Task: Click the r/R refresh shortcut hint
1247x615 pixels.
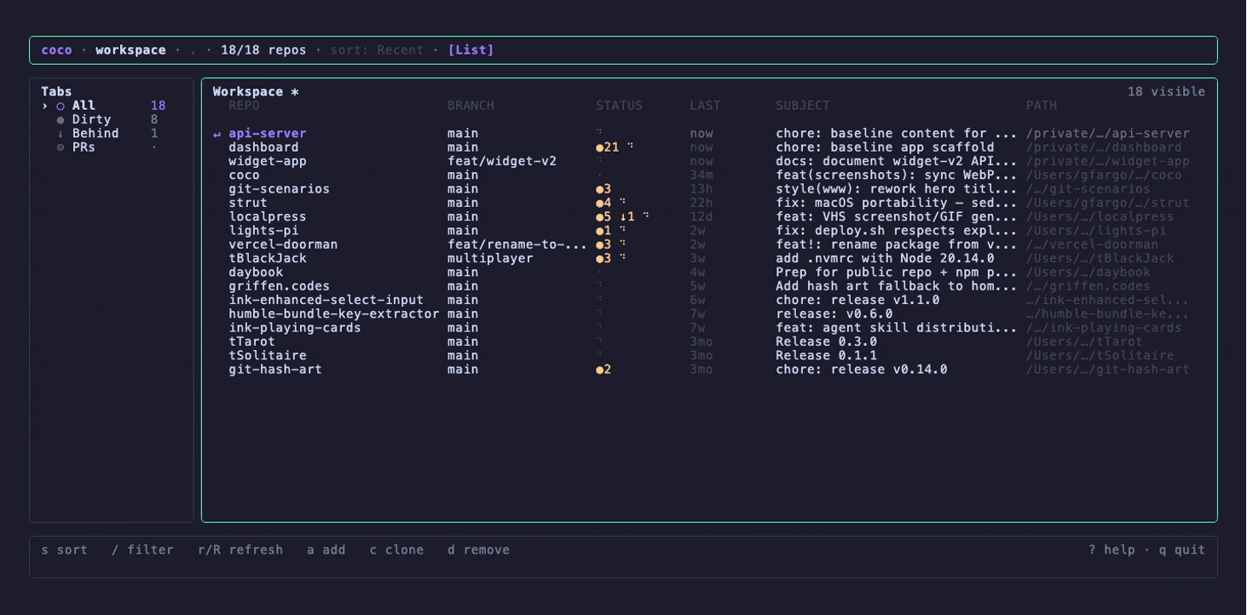Action: (x=240, y=550)
